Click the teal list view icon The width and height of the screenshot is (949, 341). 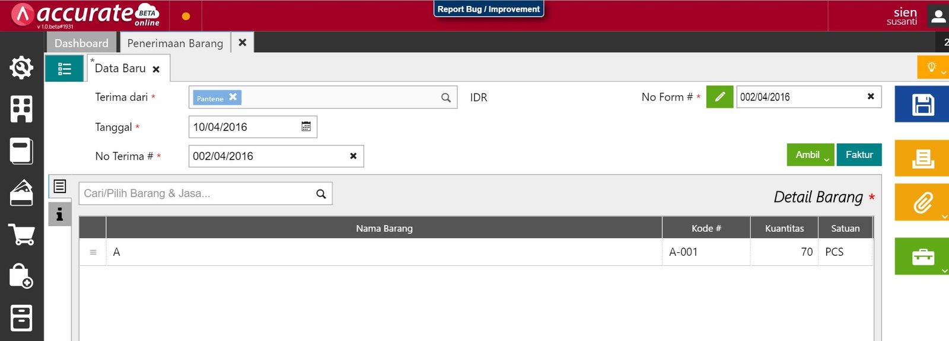coord(64,69)
